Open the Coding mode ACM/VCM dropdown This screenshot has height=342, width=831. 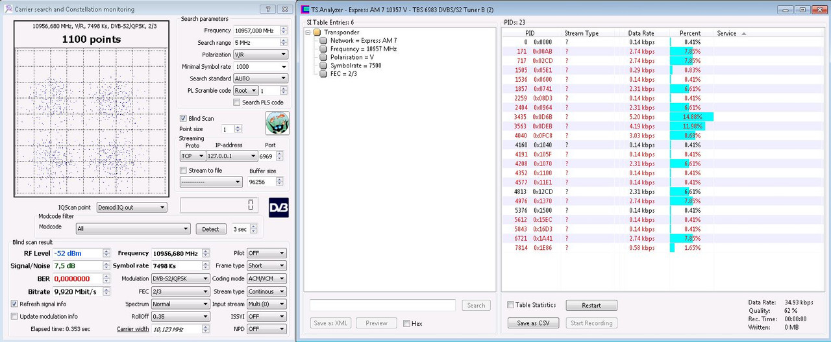coord(266,278)
